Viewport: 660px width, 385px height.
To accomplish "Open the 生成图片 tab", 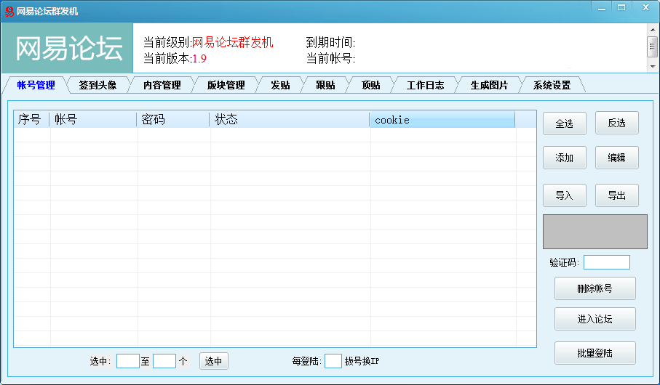I will [x=489, y=85].
